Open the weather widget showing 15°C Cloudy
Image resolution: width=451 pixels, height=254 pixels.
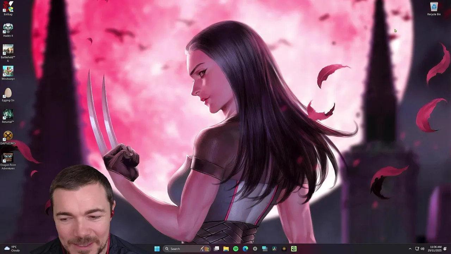[12, 249]
